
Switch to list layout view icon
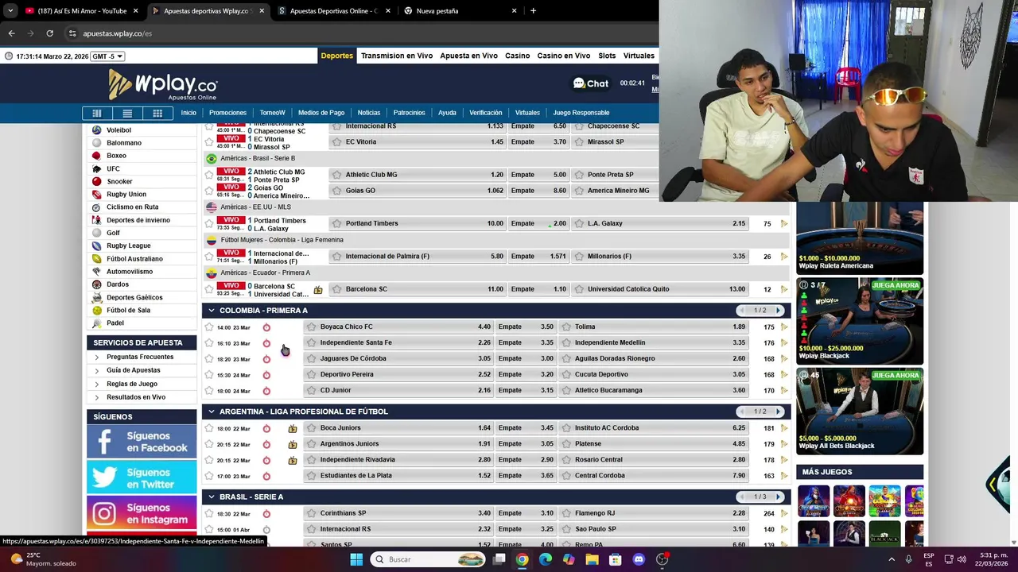[x=127, y=113]
